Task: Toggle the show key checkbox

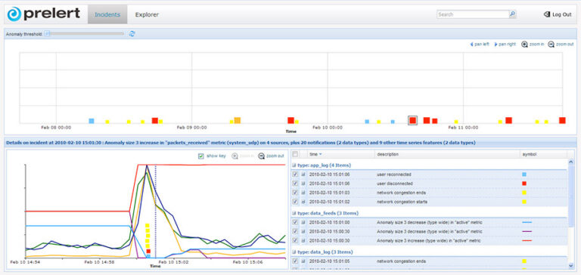Action: coord(200,156)
